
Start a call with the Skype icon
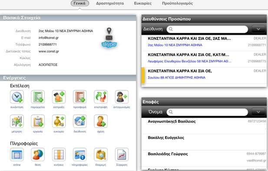(109, 44)
